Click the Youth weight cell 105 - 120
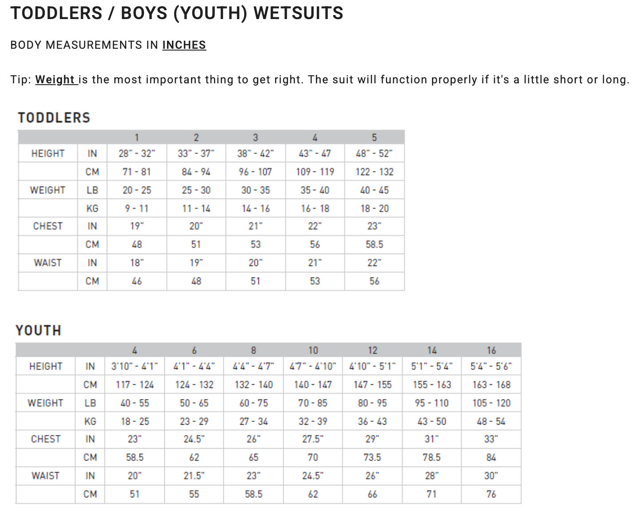Screen dimensions: 638x508 tap(491, 403)
